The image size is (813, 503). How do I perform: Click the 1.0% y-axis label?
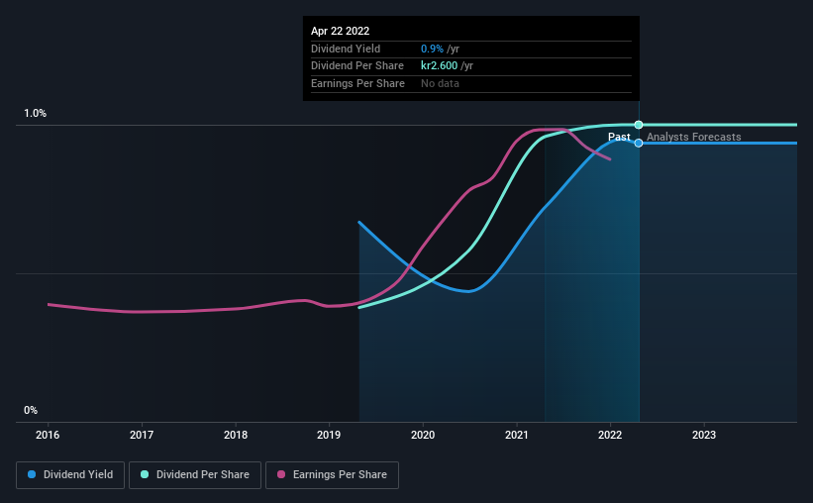[36, 113]
